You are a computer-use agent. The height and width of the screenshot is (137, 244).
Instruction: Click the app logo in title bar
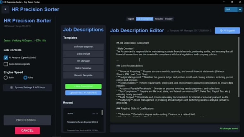tap(1, 2)
